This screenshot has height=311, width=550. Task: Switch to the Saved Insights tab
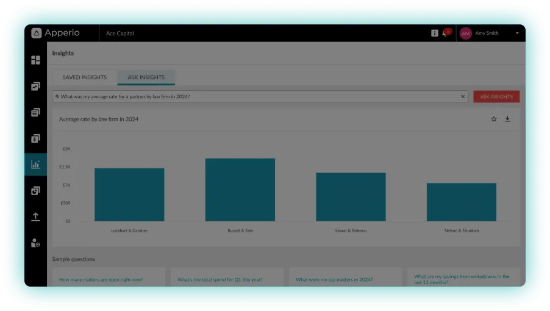click(x=84, y=77)
